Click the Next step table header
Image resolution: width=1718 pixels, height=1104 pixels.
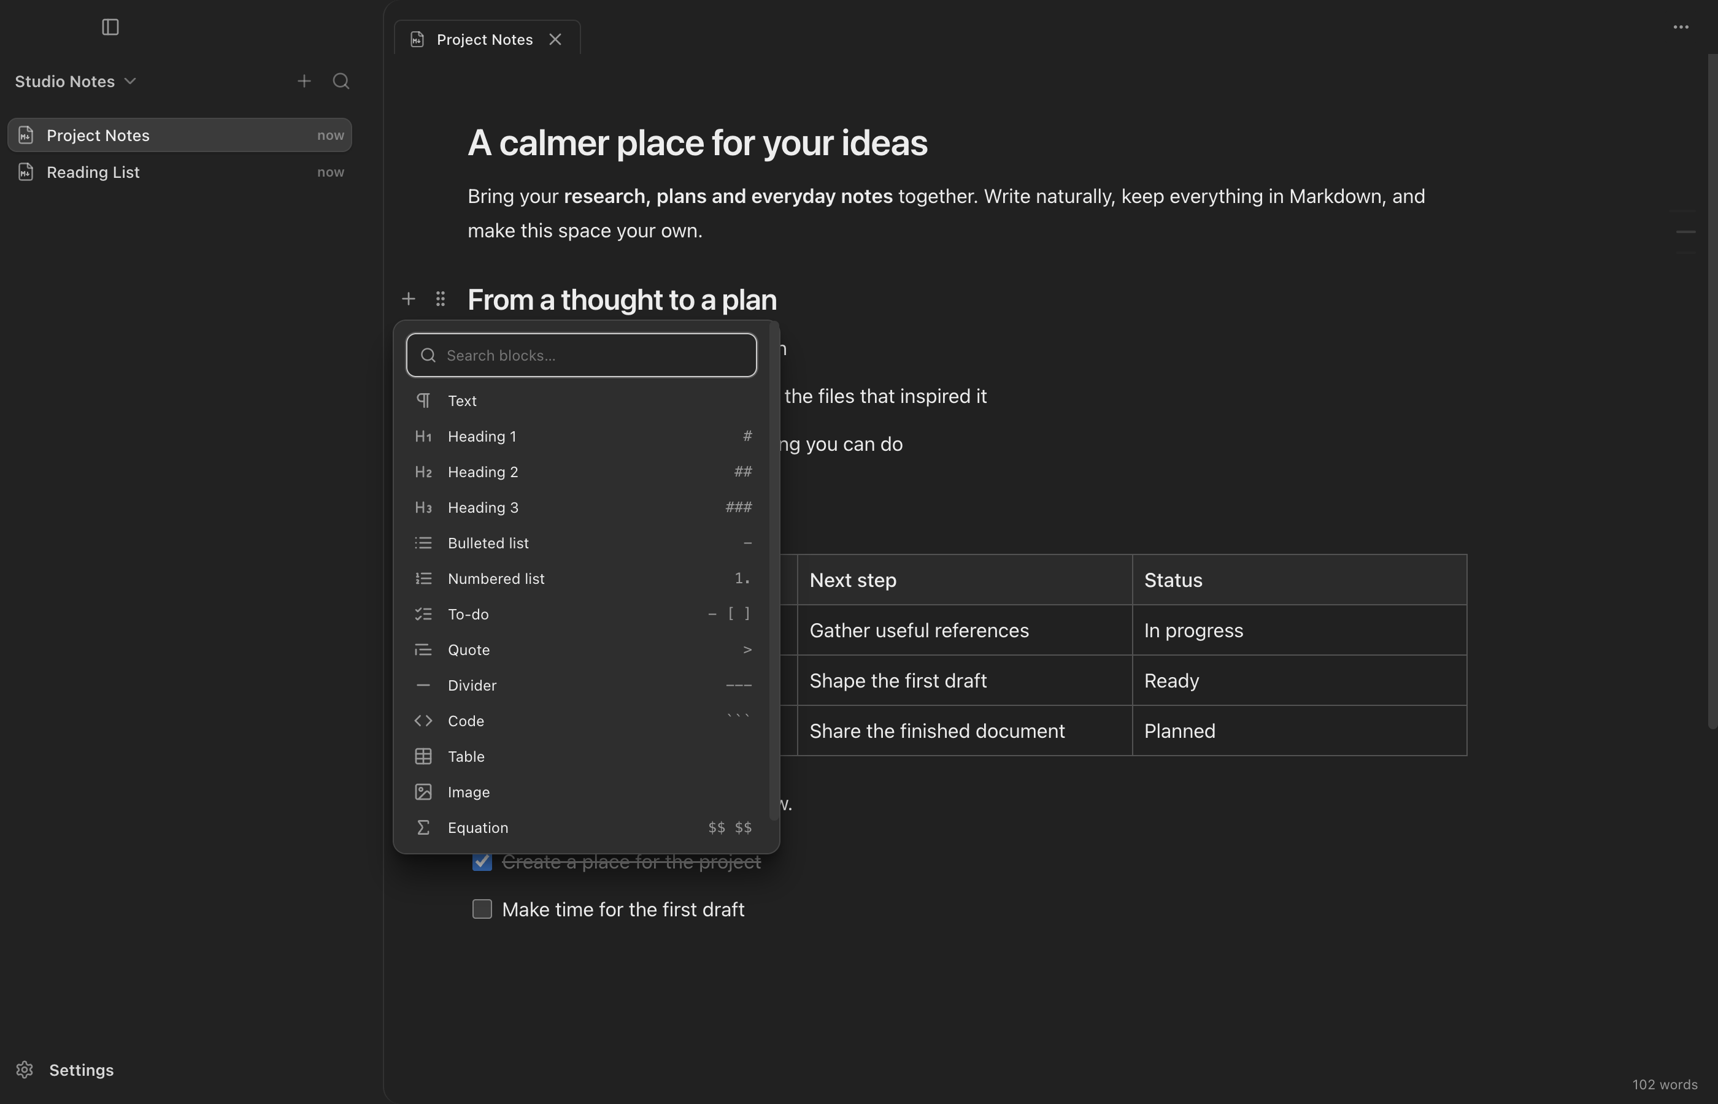pos(965,580)
